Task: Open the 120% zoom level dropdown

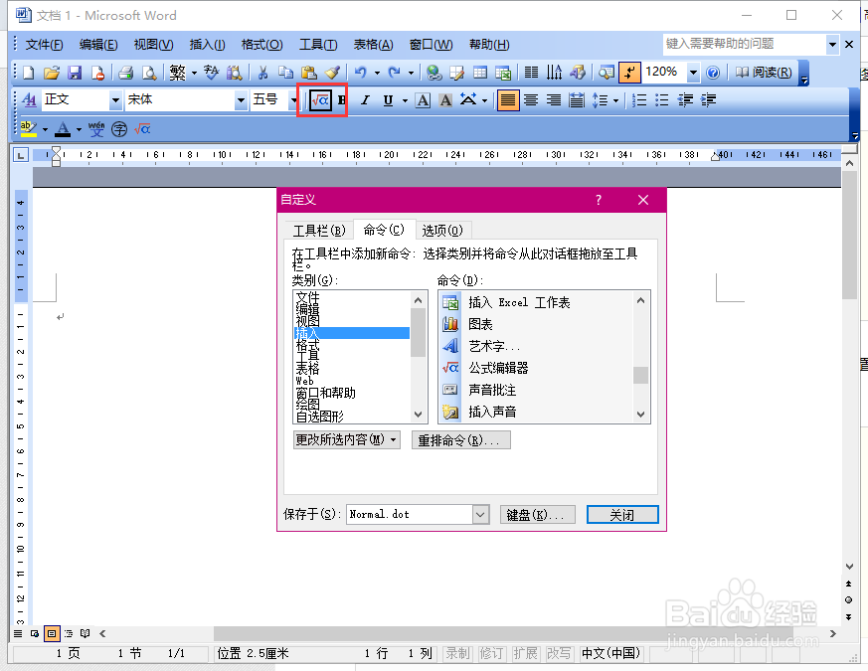Action: point(693,72)
